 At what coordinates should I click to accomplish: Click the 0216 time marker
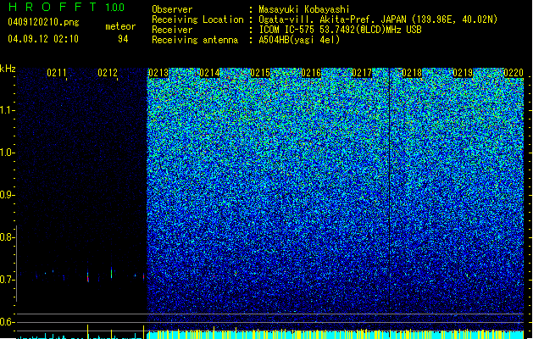[x=311, y=73]
